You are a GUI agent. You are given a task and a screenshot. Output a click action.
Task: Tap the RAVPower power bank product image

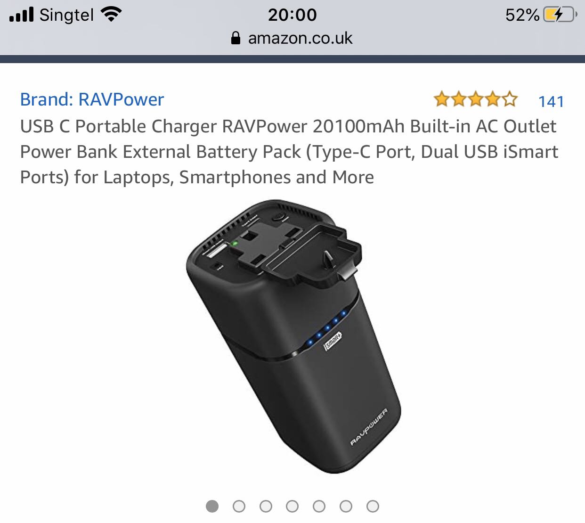tap(292, 336)
